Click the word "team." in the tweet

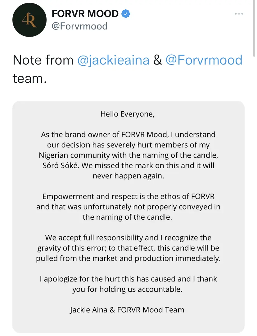[x=29, y=78]
